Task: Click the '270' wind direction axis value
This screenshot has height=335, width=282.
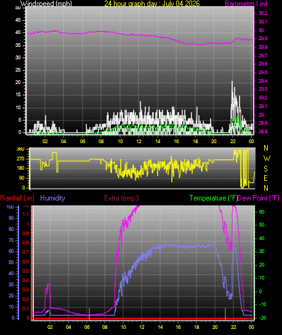Action: tap(20, 159)
